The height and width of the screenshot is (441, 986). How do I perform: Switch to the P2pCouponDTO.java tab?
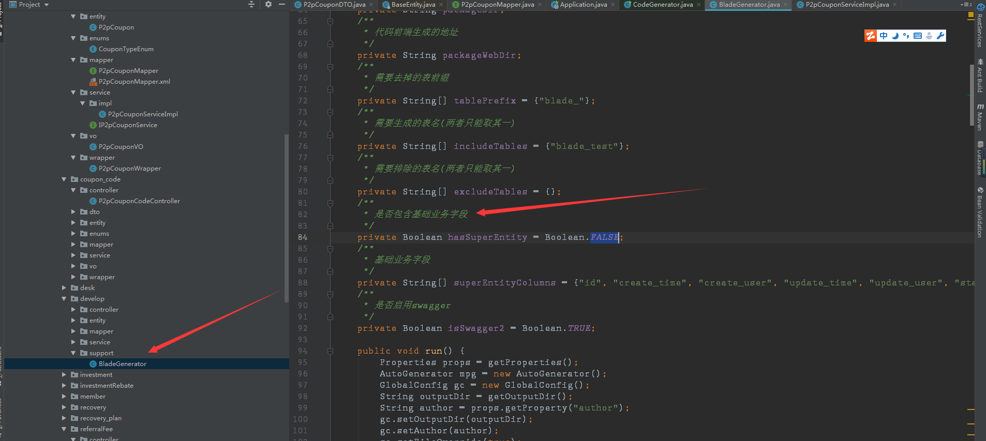pos(334,5)
